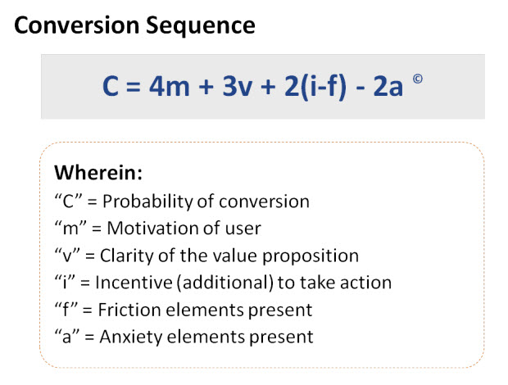Click the letter C in the formula
Screen dimensions: 508x385
tap(111, 88)
